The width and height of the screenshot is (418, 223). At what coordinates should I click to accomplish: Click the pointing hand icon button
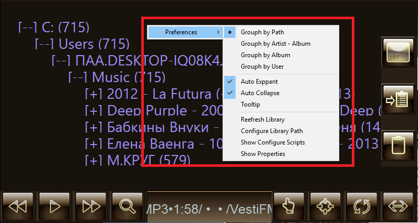[289, 206]
